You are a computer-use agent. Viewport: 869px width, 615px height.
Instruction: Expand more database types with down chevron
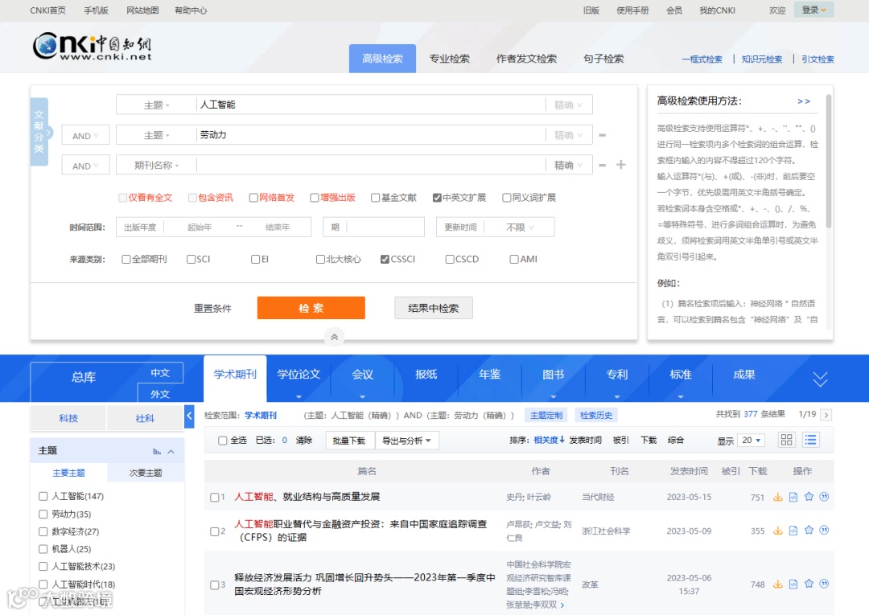(x=820, y=379)
